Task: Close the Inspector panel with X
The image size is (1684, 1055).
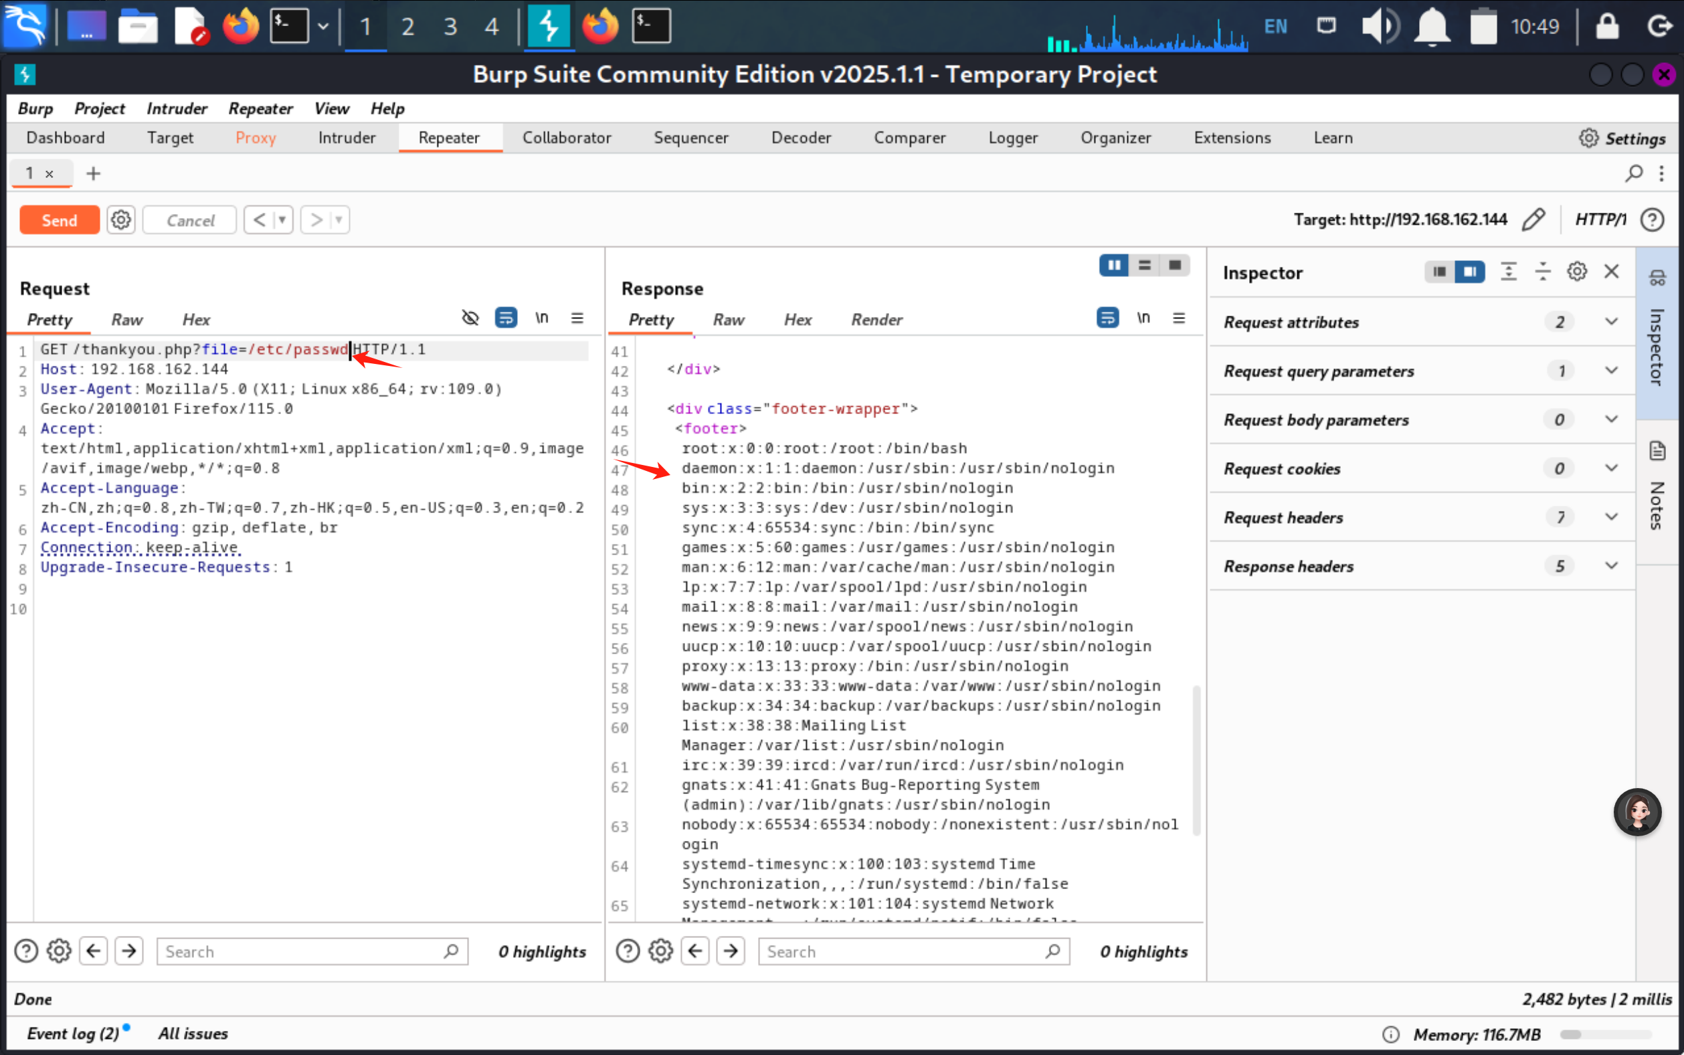Action: [x=1611, y=272]
